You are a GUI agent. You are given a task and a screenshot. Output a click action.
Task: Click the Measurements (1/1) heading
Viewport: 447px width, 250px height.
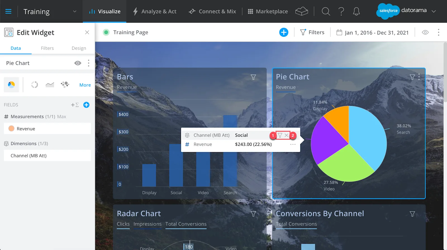pos(33,117)
